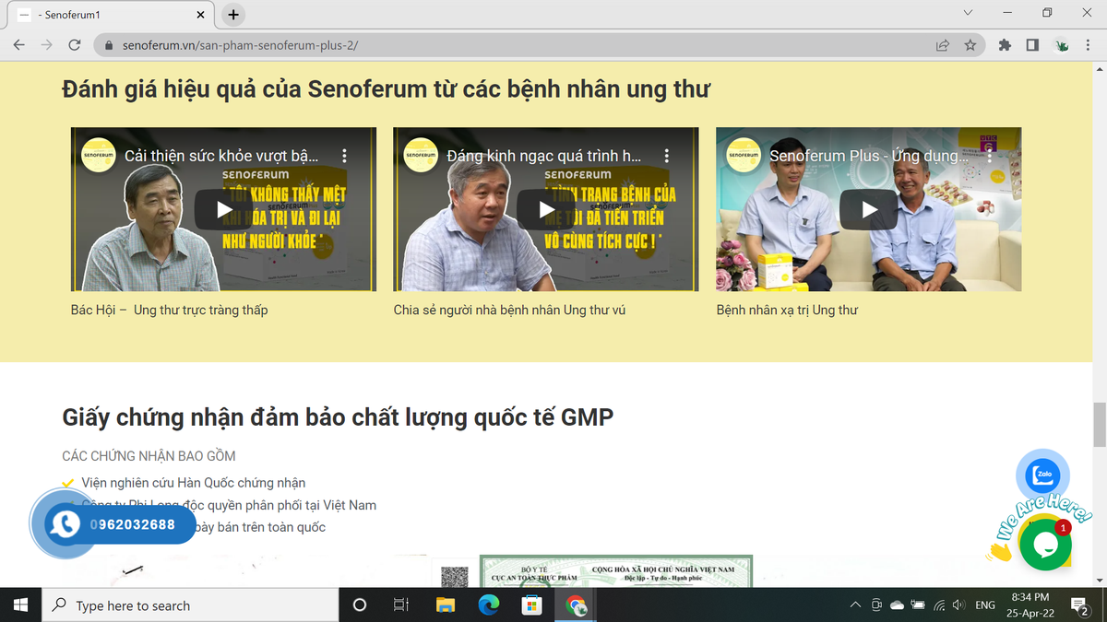Open the site security padlock icon
Image resolution: width=1107 pixels, height=622 pixels.
pyautogui.click(x=108, y=43)
